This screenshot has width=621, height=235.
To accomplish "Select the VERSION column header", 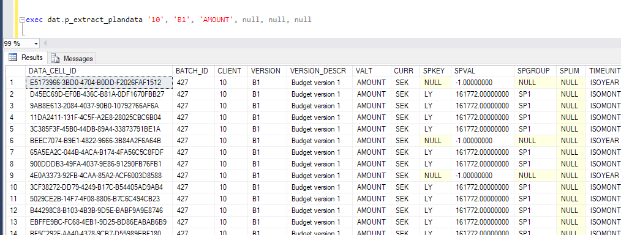I will coord(268,71).
